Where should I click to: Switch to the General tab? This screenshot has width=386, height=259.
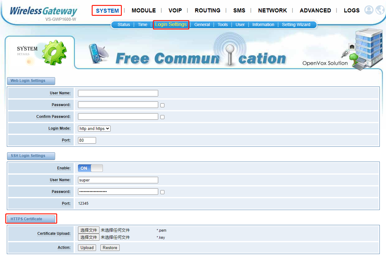point(202,25)
